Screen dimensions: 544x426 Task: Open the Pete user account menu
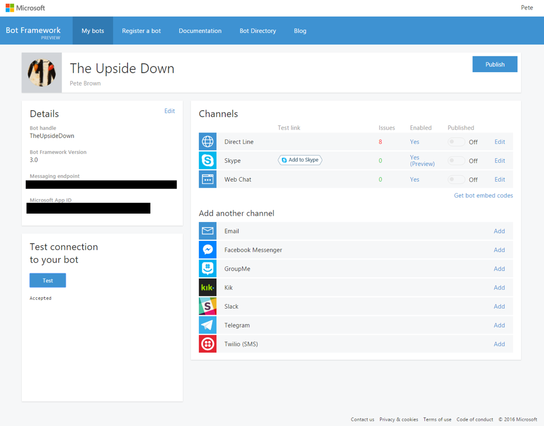527,8
